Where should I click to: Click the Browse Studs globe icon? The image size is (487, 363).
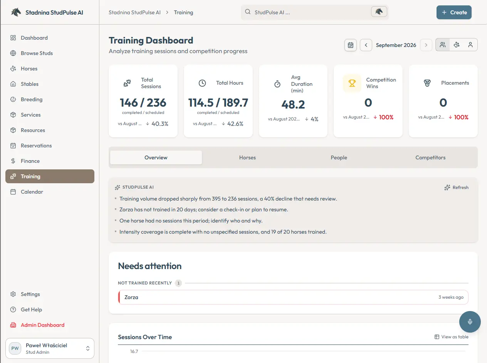pos(13,53)
